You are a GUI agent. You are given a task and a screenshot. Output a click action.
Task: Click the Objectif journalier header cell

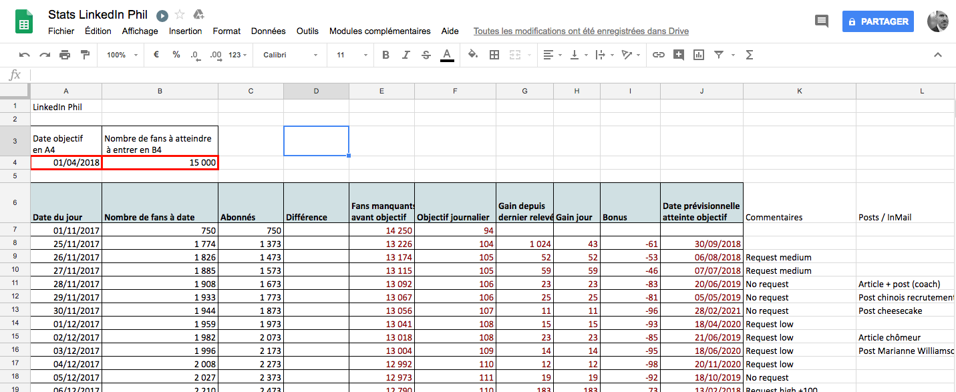coord(455,203)
